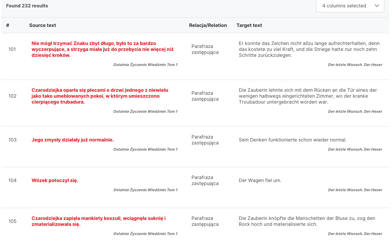Click the '#' column header

8,25
